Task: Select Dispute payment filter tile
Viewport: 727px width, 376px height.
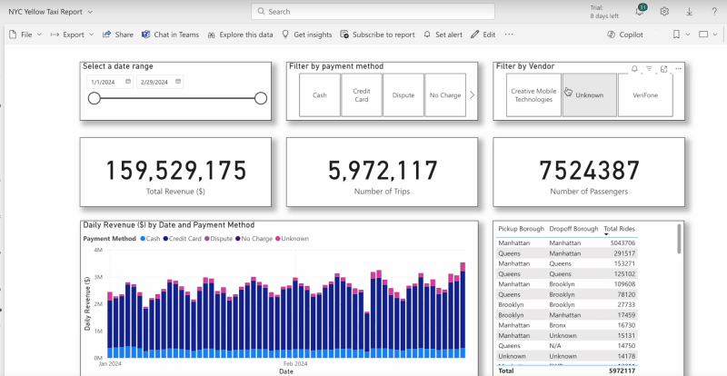Action: (403, 95)
